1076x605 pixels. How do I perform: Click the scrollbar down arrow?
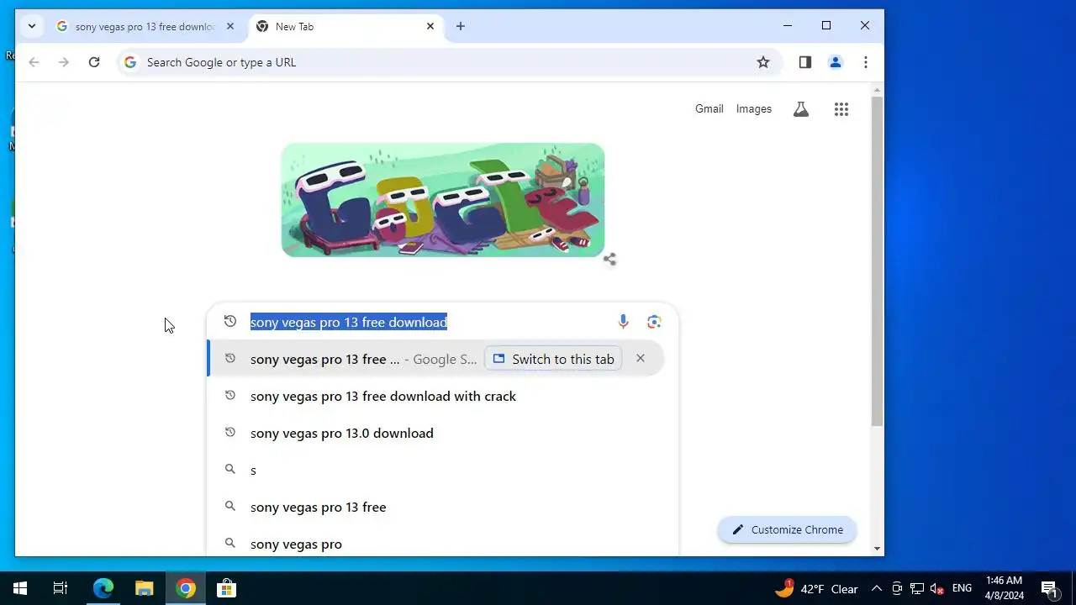878,549
